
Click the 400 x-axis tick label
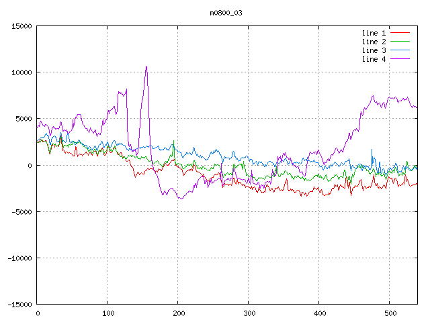[x=319, y=313]
